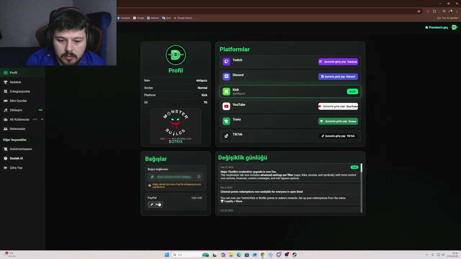This screenshot has height=259, width=461.
Task: Click Chrome icon in taskbar
Action: coord(263,255)
